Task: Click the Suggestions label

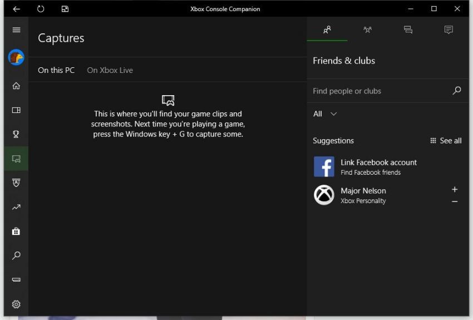Action: tap(333, 141)
